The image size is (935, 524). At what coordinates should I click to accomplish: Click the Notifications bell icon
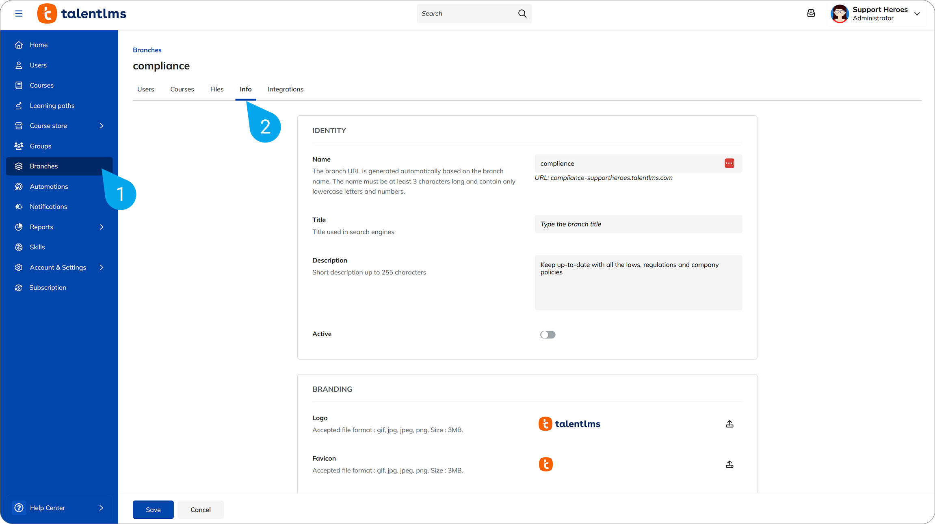[19, 207]
